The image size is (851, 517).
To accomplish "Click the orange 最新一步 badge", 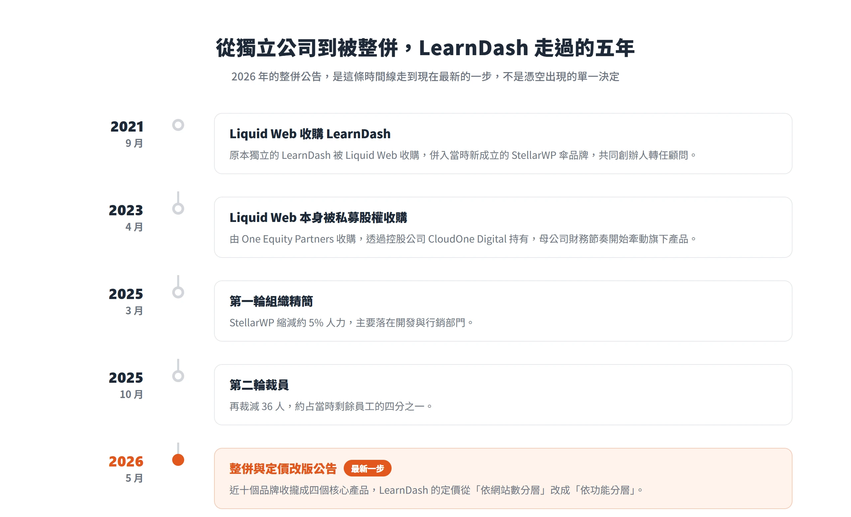I will point(367,469).
